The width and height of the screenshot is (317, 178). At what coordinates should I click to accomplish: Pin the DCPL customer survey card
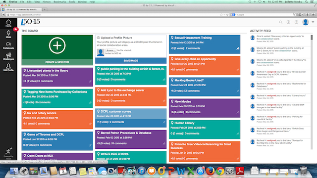[x=164, y=122]
